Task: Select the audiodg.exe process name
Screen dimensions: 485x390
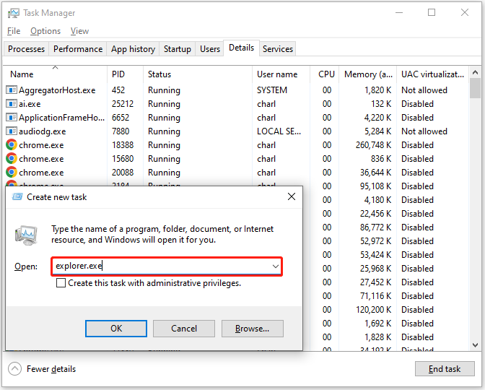Action: click(43, 131)
